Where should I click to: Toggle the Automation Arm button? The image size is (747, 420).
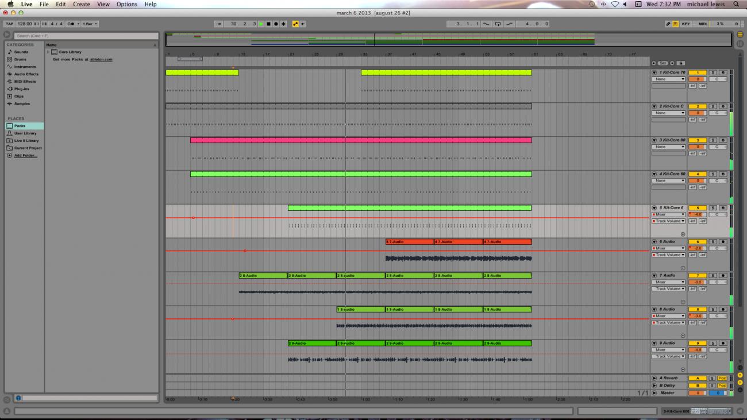click(x=295, y=24)
